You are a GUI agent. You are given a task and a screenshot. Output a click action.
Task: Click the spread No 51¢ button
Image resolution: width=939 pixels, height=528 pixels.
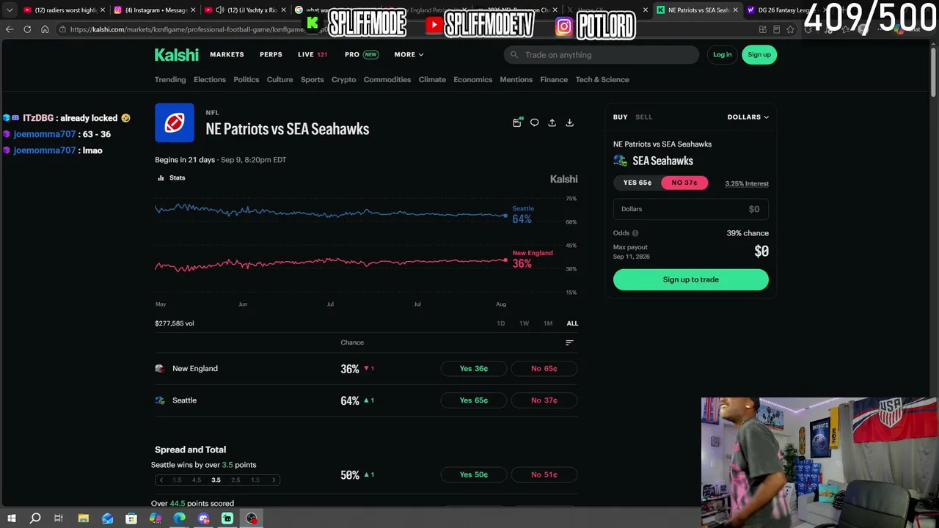click(544, 474)
